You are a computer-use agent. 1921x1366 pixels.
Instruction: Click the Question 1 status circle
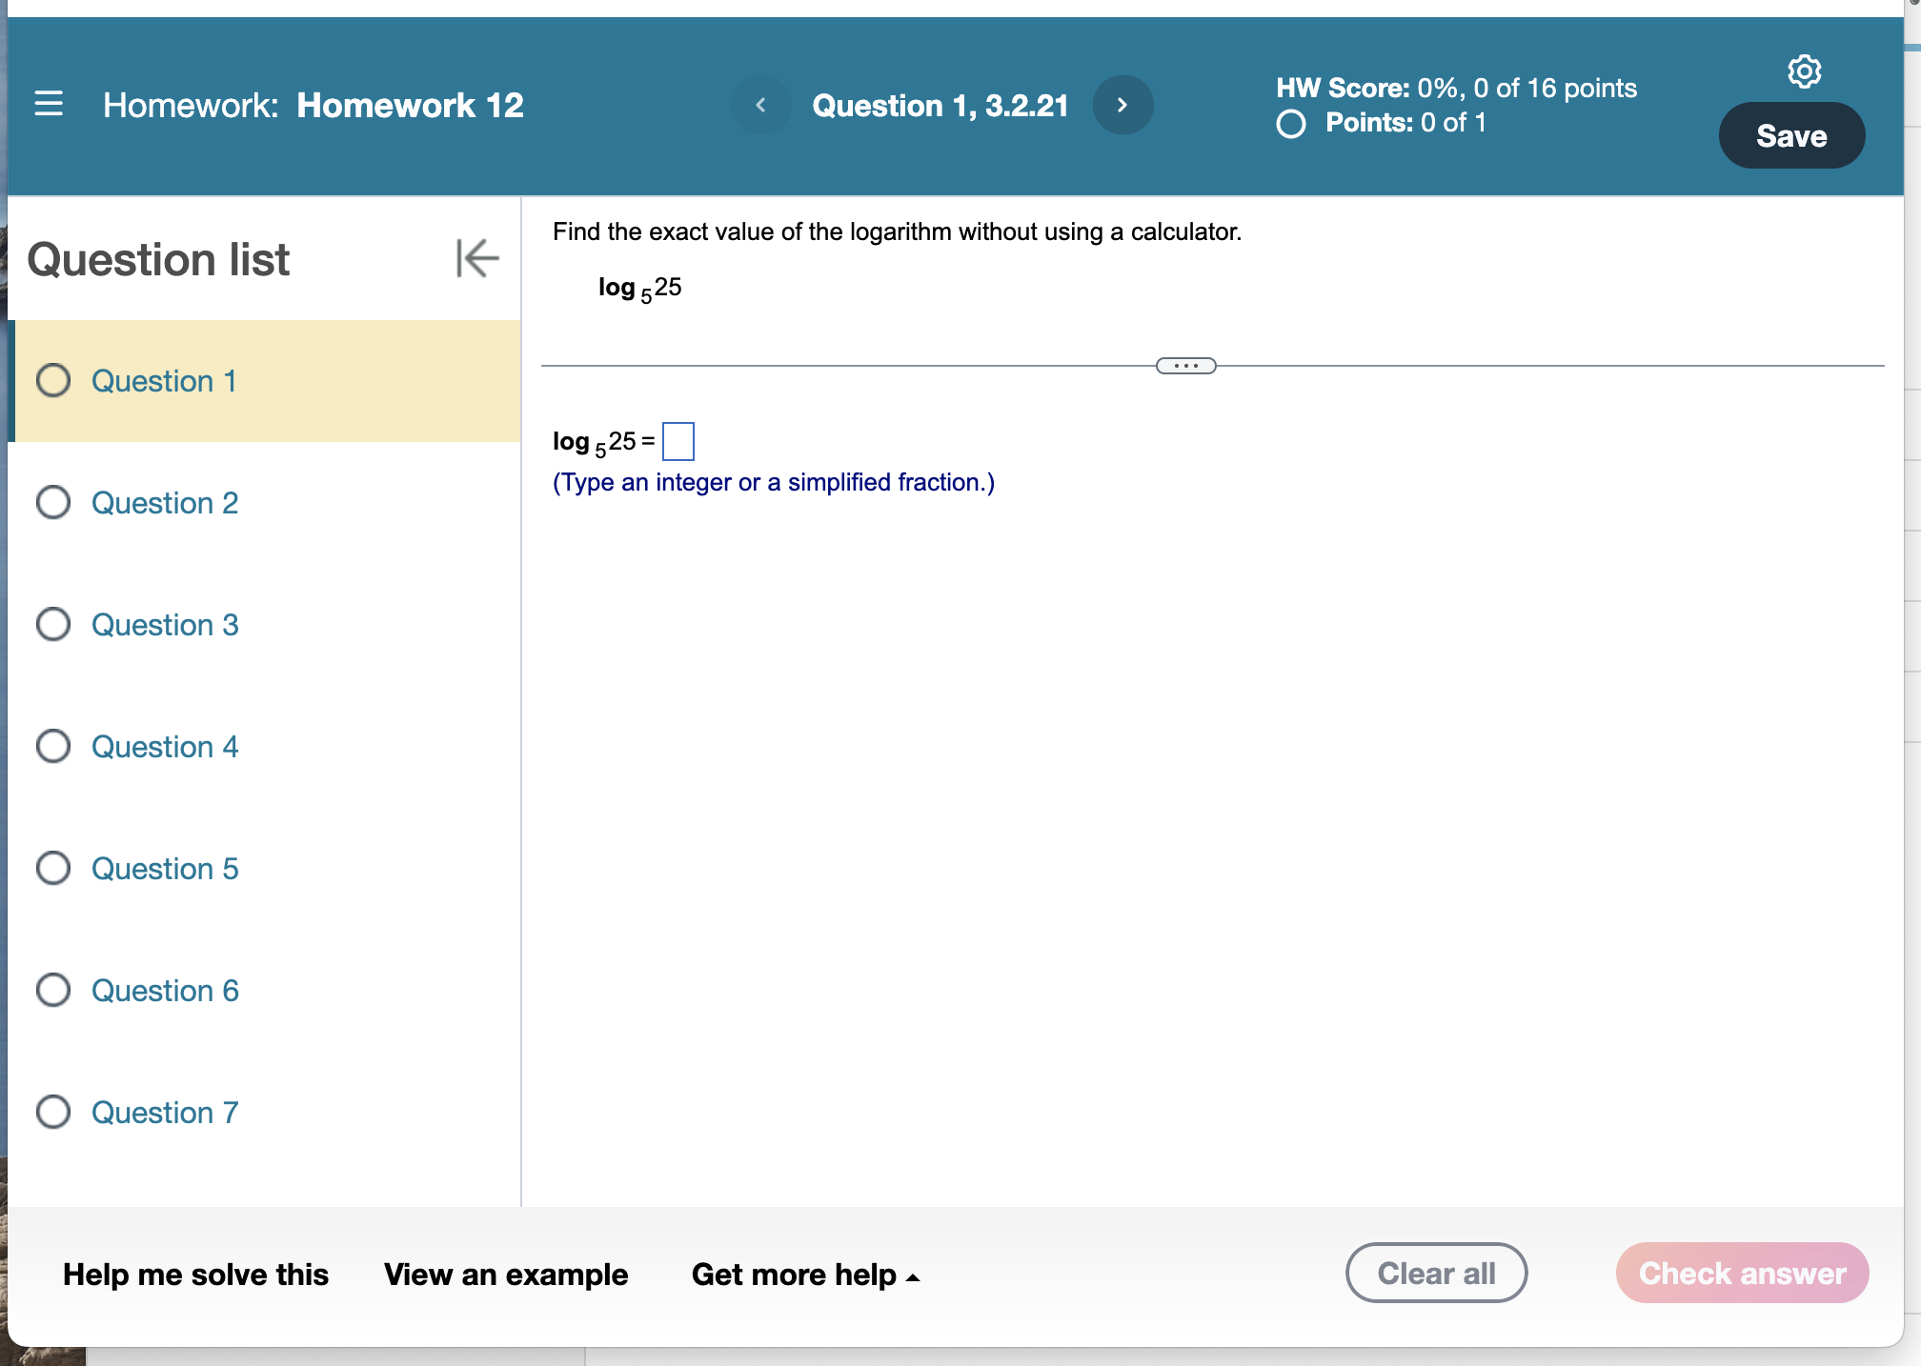tap(53, 380)
